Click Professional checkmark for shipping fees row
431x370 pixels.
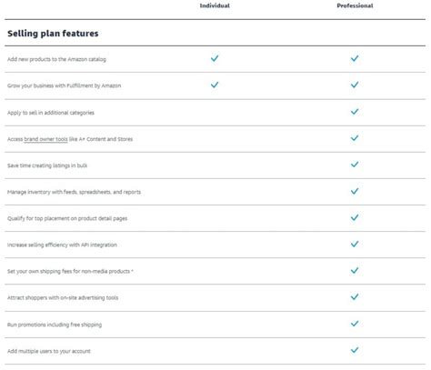click(x=355, y=270)
